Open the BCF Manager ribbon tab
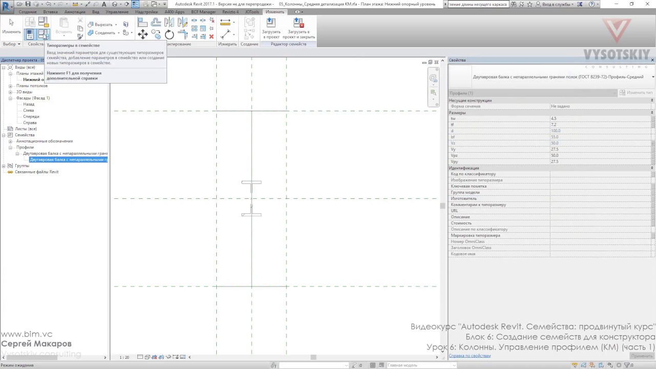The image size is (656, 369). tap(203, 12)
